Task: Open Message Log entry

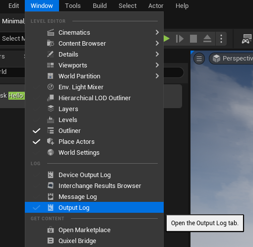Action: coord(94,196)
